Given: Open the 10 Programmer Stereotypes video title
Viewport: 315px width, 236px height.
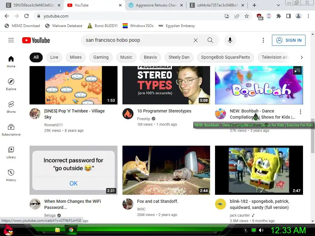Looking at the screenshot, I should (x=164, y=111).
